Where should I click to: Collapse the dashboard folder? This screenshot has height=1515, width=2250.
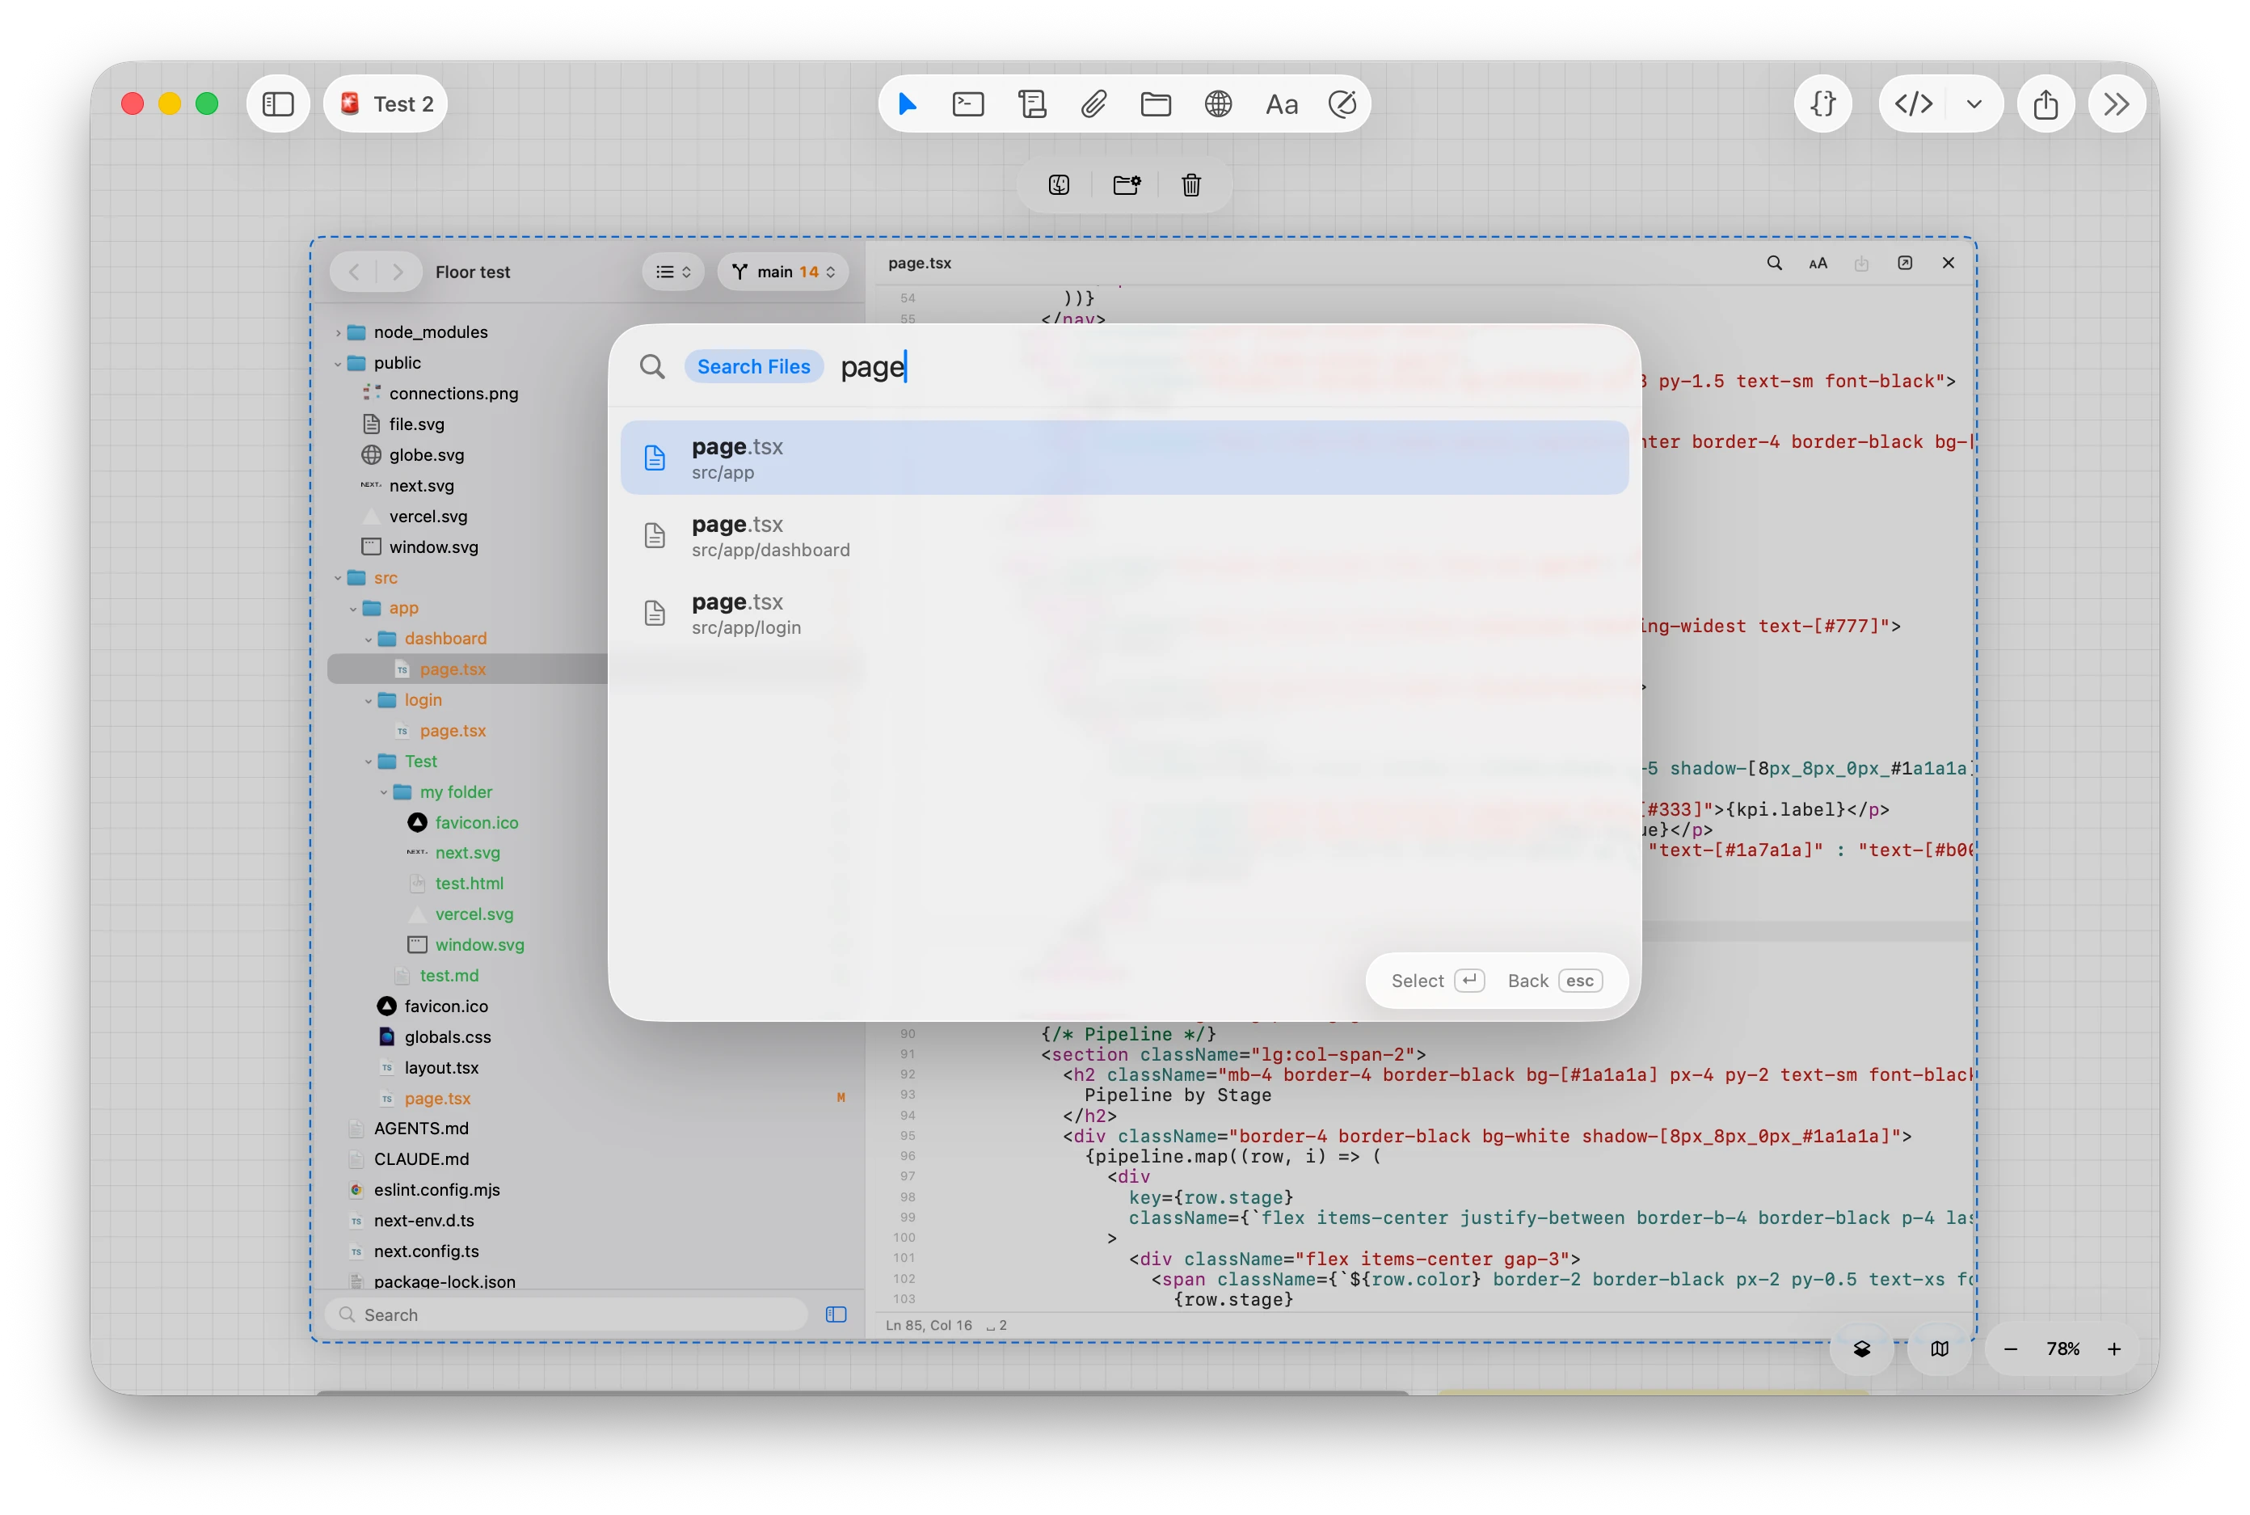coord(368,639)
